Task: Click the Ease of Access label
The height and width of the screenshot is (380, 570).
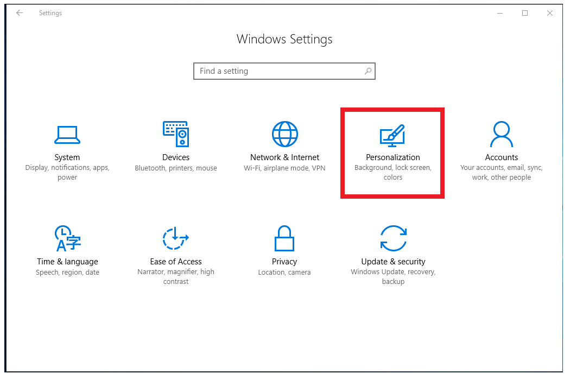Action: pos(176,262)
